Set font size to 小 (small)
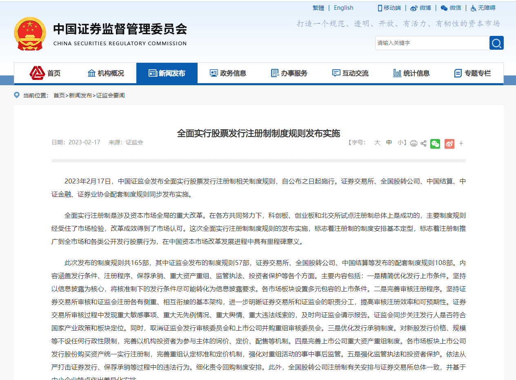This screenshot has height=380, width=516. pos(400,142)
